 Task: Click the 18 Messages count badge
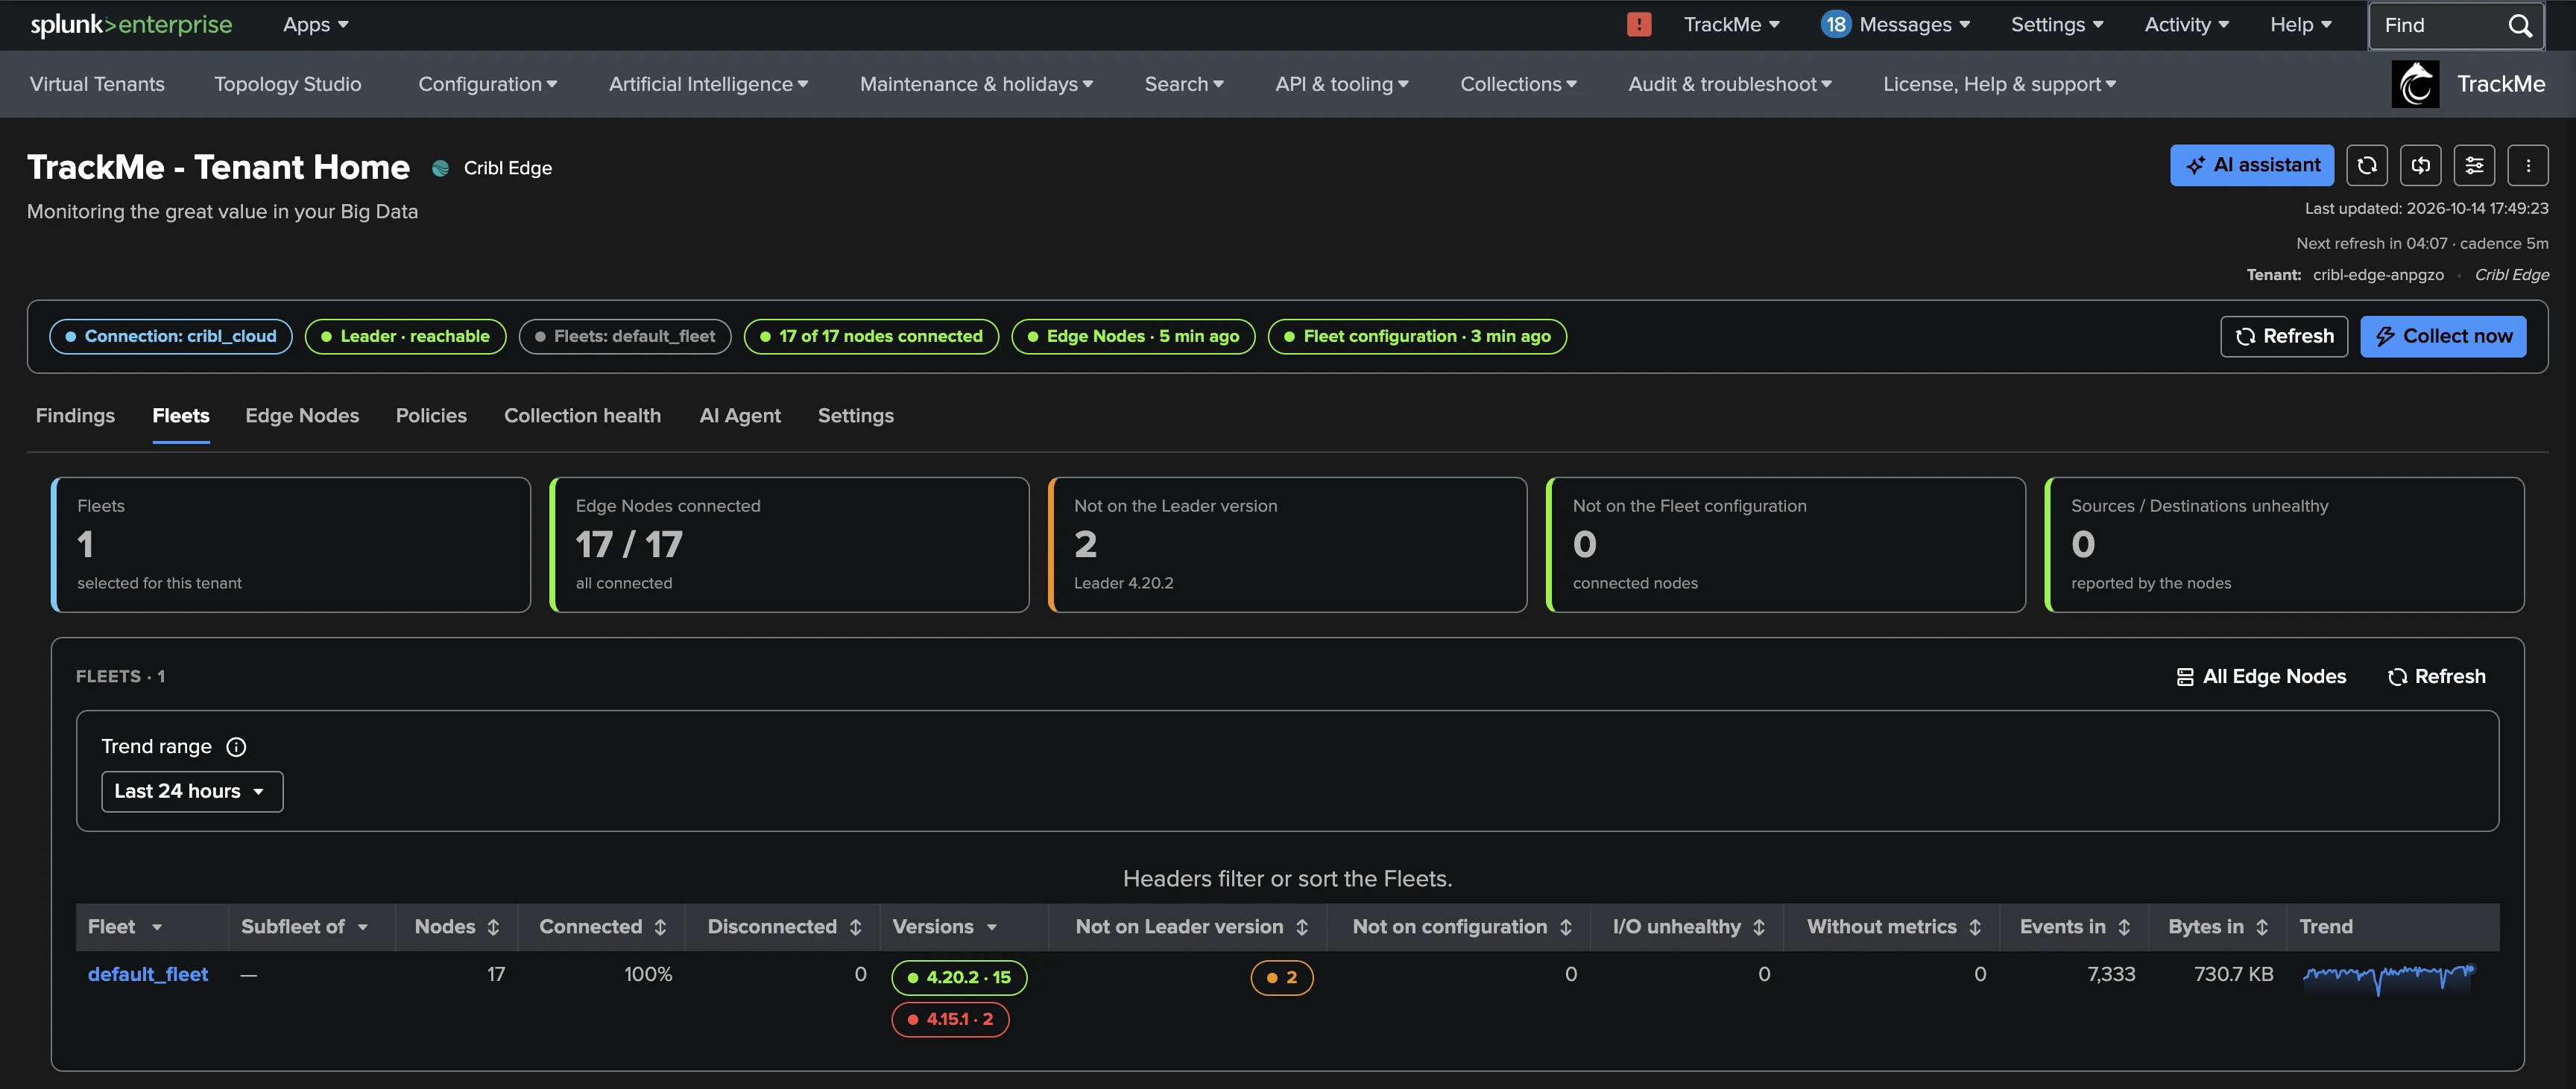(1836, 24)
